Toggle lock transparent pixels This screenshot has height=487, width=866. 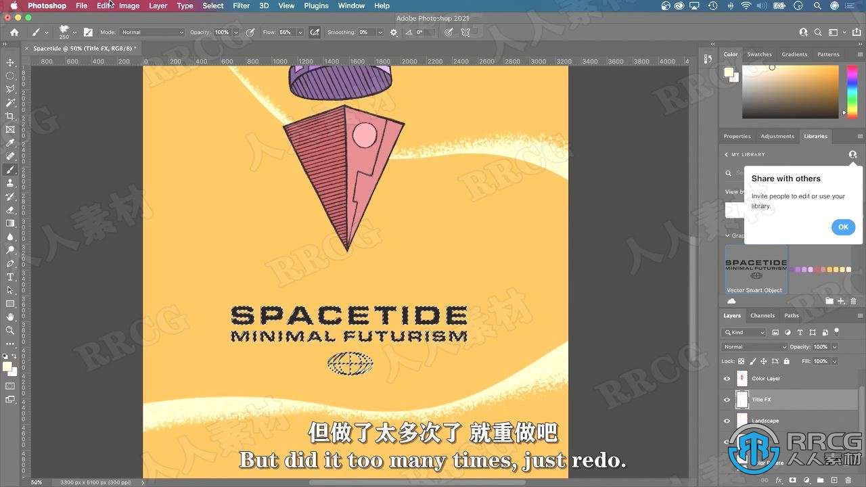(741, 361)
